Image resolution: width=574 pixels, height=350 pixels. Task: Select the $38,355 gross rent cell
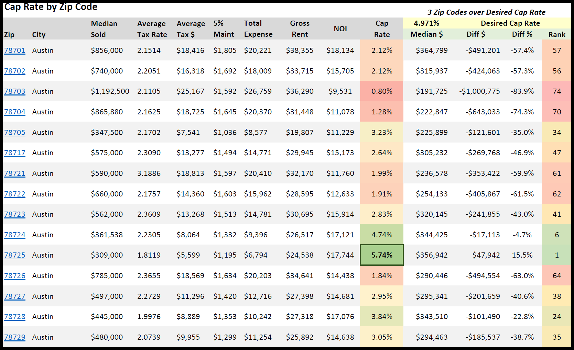(300, 50)
